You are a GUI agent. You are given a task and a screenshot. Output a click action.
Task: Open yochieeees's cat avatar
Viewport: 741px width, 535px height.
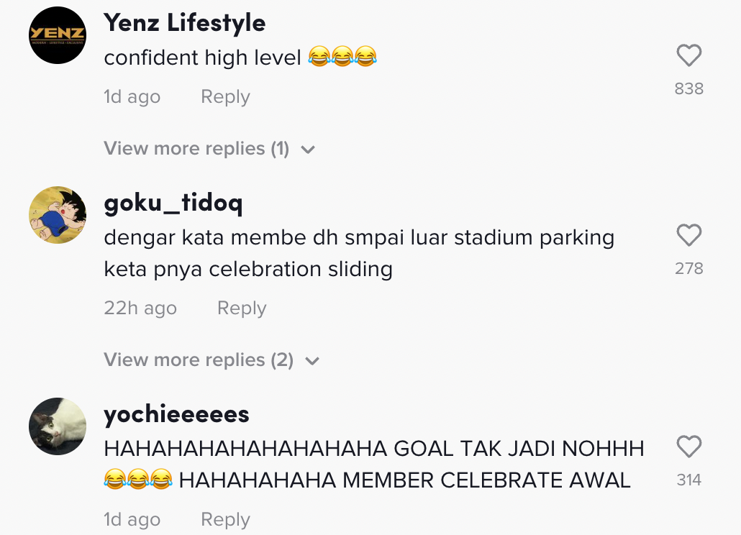point(58,426)
